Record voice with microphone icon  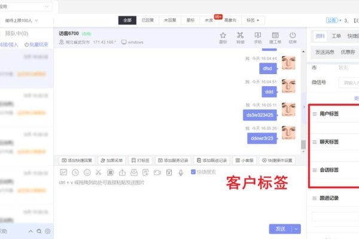coord(181,173)
